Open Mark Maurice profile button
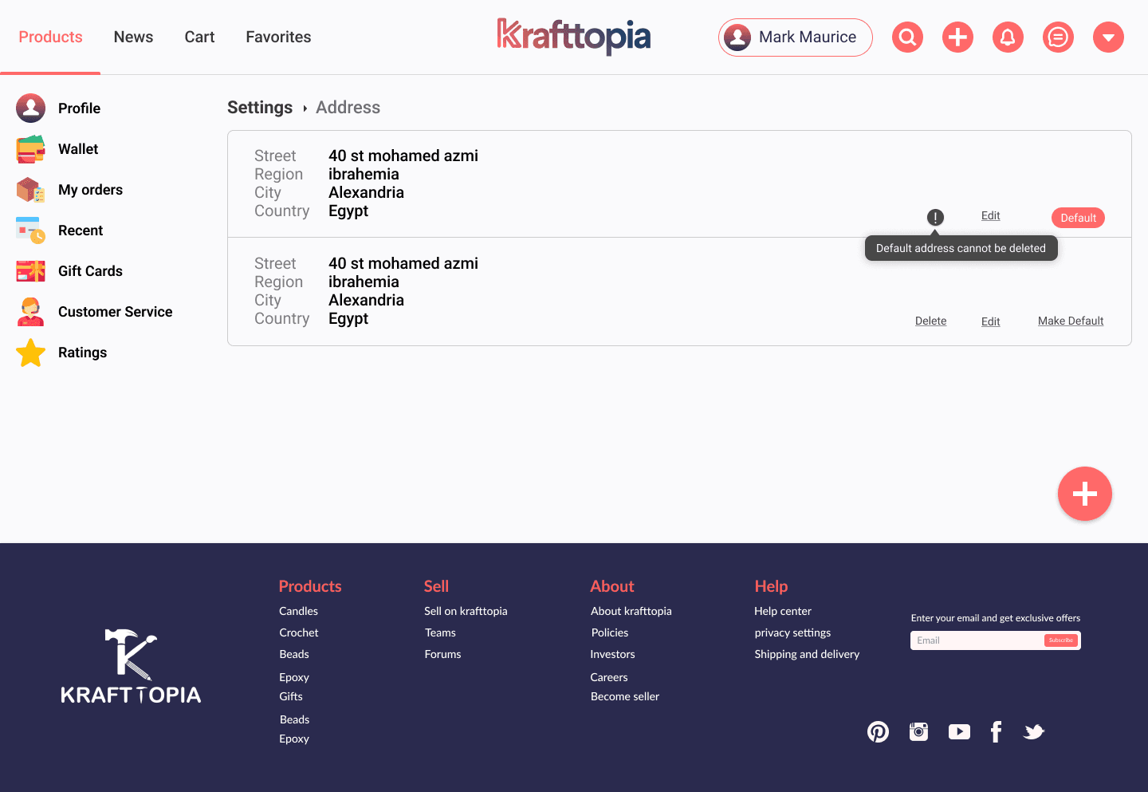Viewport: 1148px width, 792px height. [x=795, y=37]
